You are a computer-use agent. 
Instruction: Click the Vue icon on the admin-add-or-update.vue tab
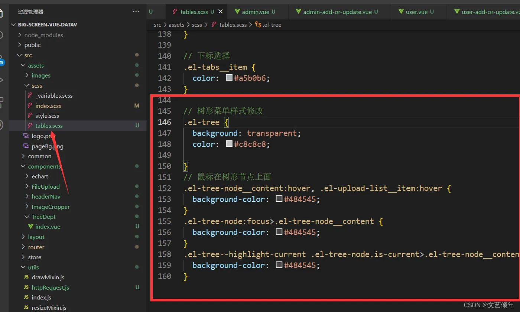tap(298, 12)
